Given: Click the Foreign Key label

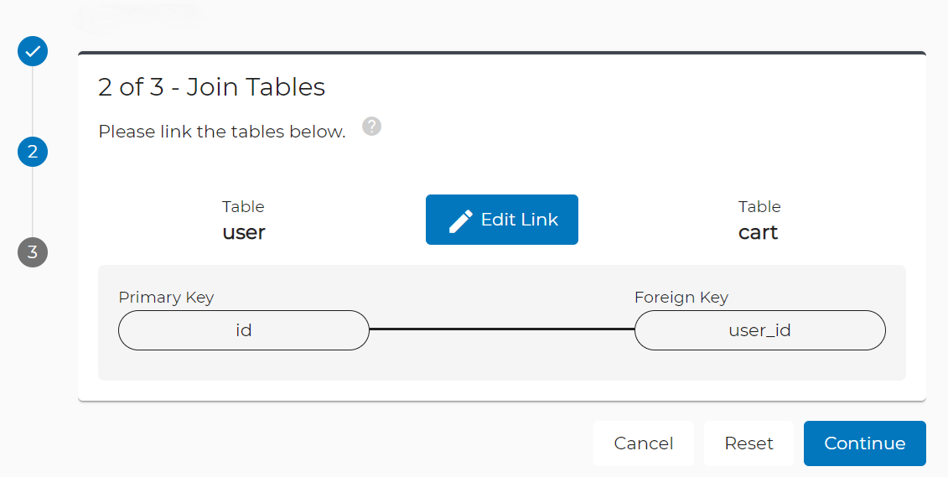Looking at the screenshot, I should click(681, 298).
